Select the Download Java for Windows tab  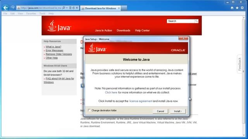(x=101, y=8)
